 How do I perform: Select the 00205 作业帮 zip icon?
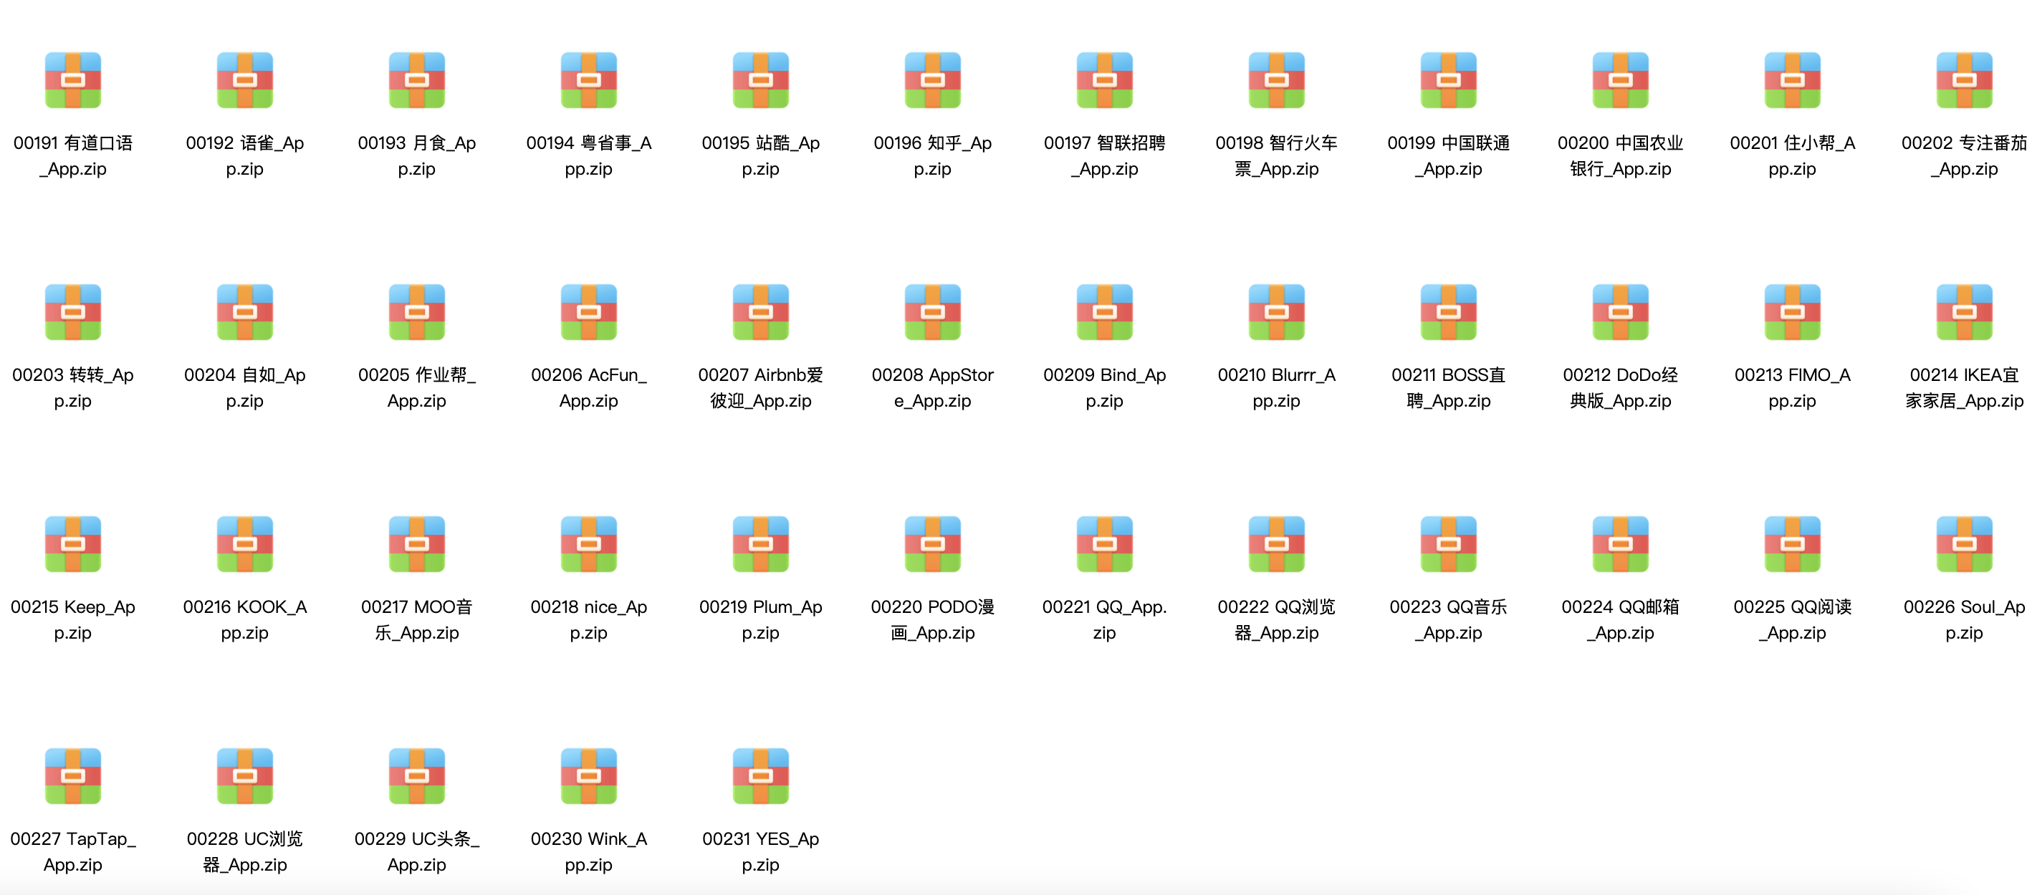(416, 312)
